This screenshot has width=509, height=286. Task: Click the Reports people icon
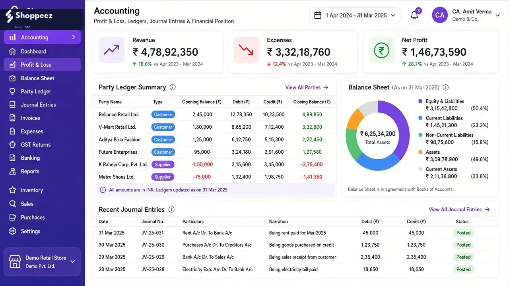tap(13, 171)
